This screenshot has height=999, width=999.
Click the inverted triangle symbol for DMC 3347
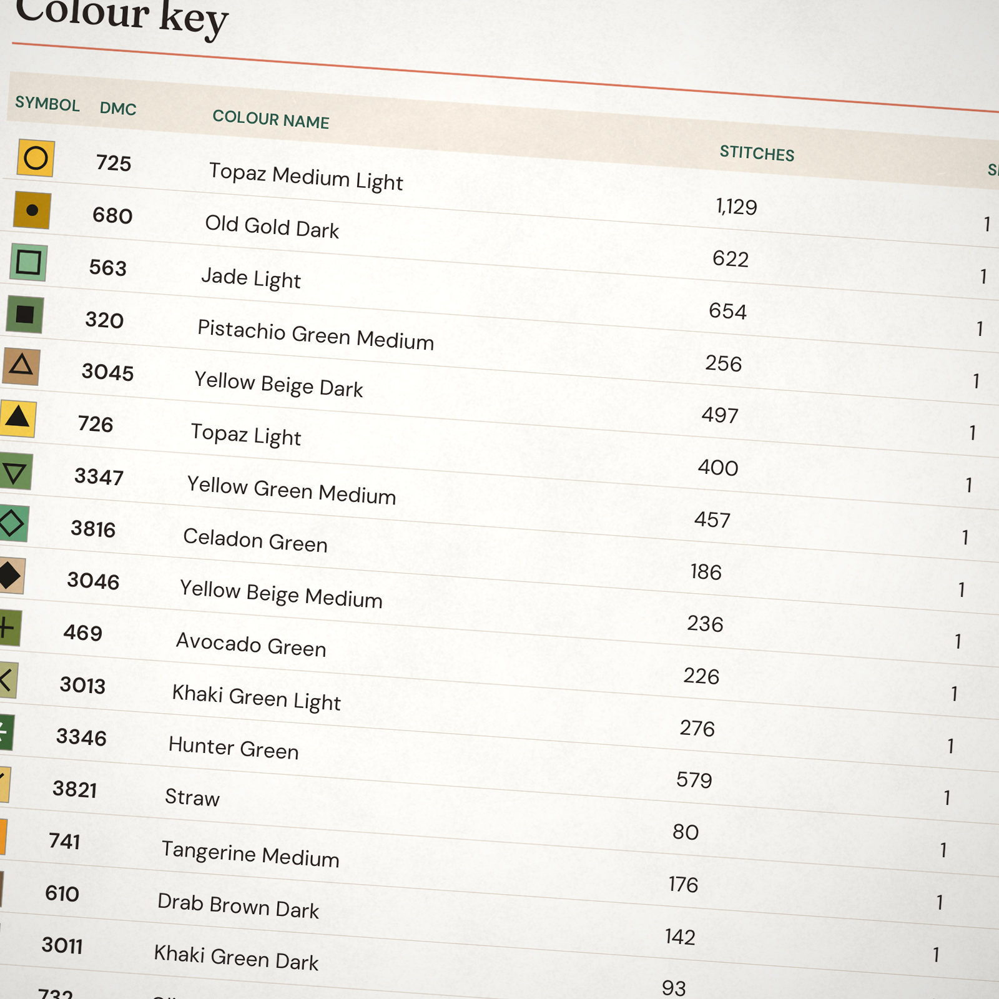tap(14, 471)
